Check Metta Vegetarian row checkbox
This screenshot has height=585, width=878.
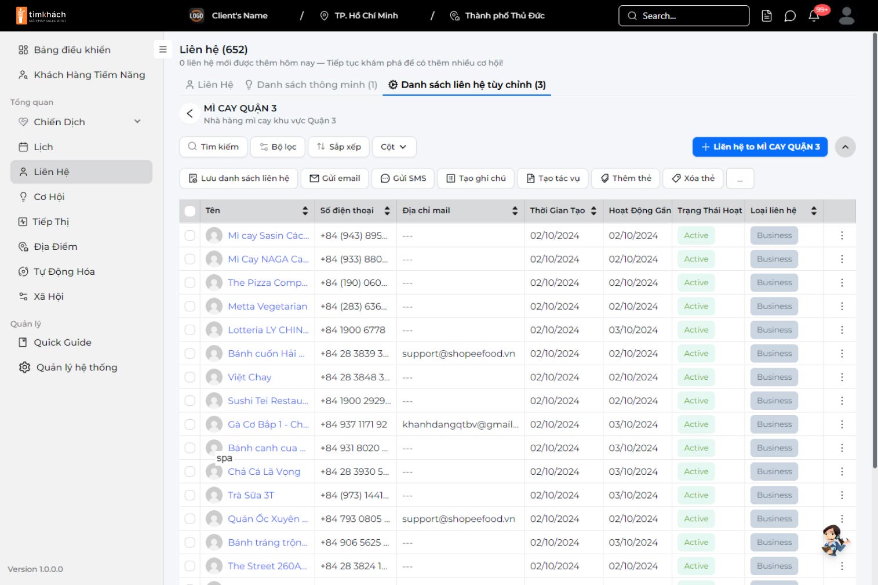click(x=190, y=306)
